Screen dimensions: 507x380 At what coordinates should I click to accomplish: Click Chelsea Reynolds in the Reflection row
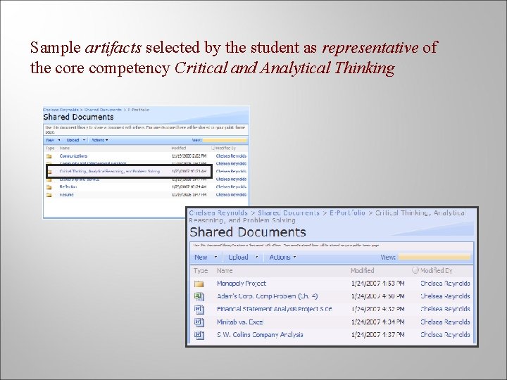(231, 186)
